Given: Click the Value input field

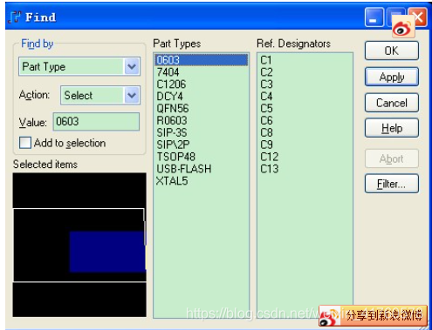Looking at the screenshot, I should click(96, 121).
